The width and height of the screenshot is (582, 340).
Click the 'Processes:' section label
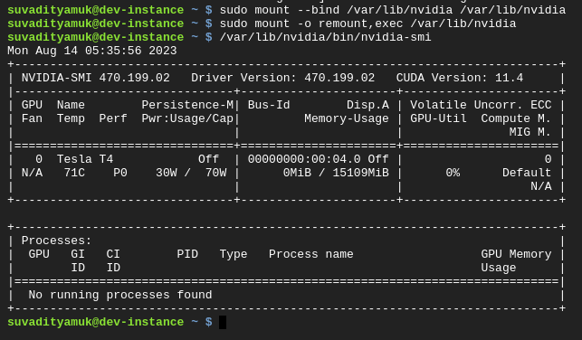point(56,241)
